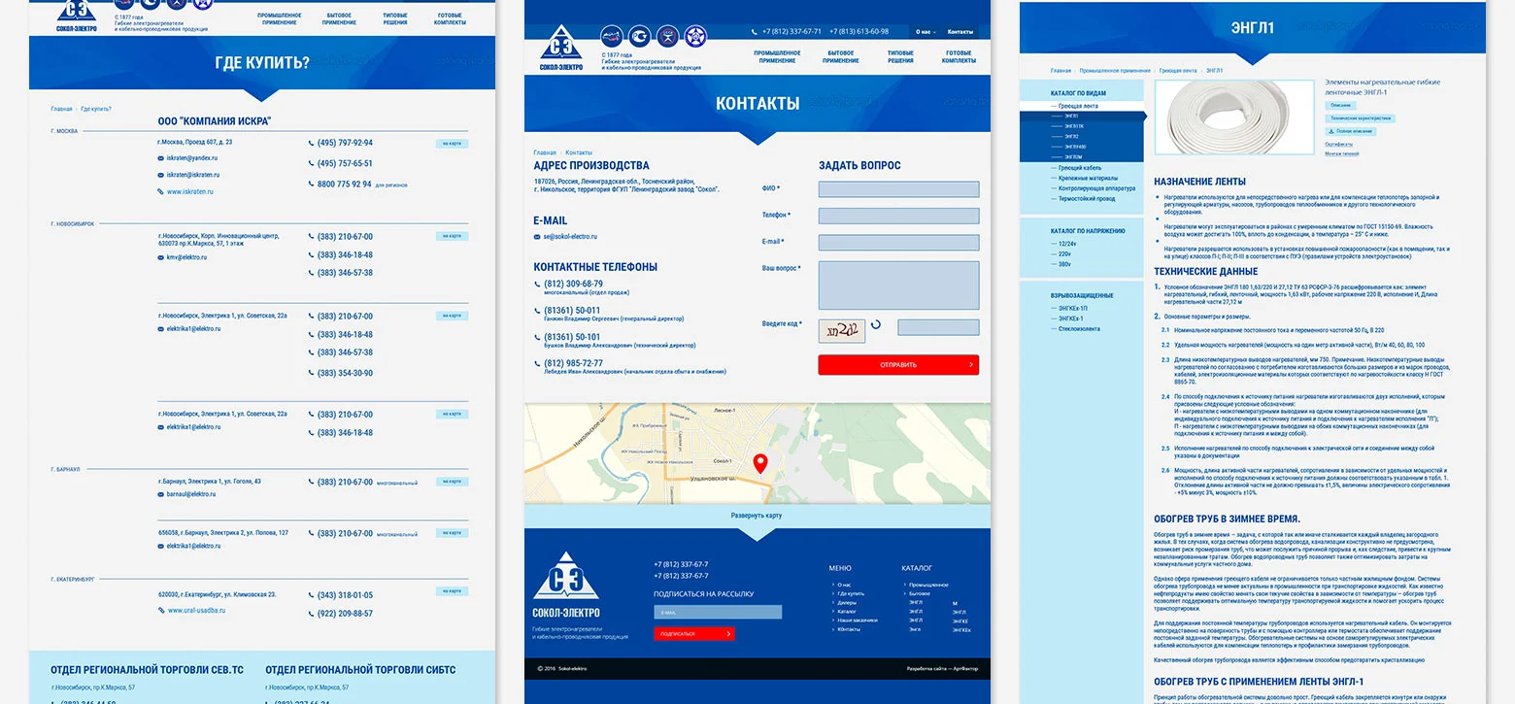This screenshot has width=1515, height=704.
Task: Expand the map with 'Развернуть карту'
Action: tap(757, 516)
